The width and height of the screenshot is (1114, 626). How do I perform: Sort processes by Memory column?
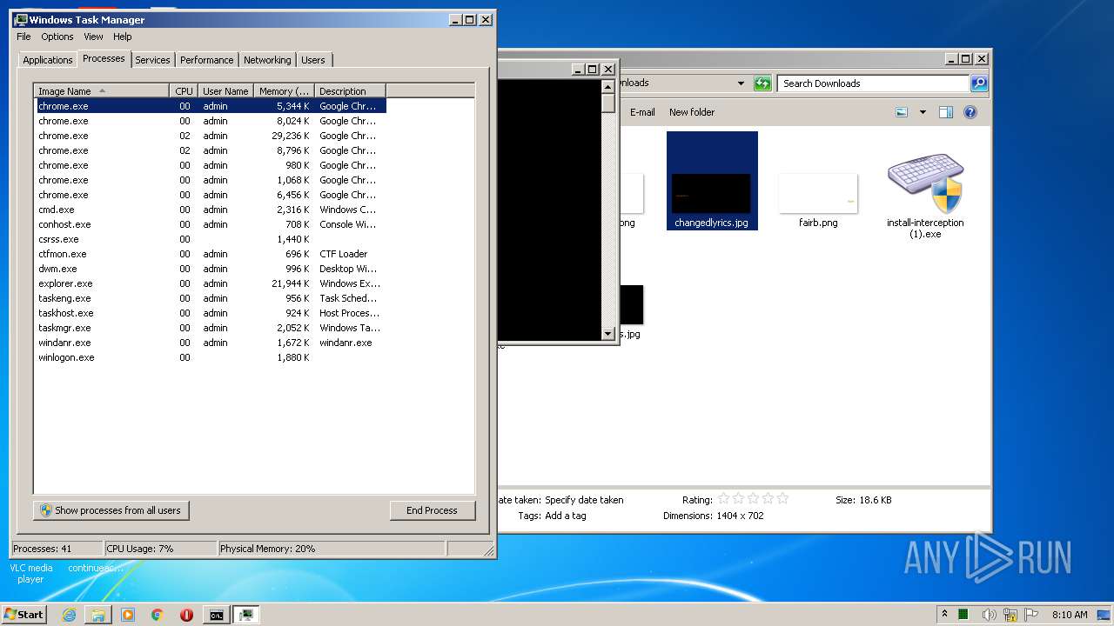284,90
